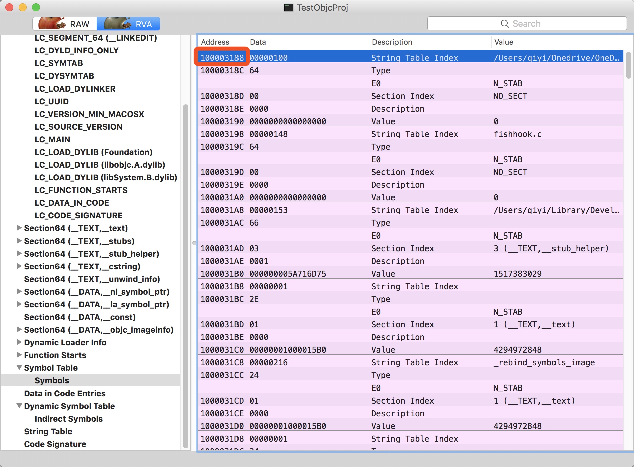Image resolution: width=634 pixels, height=467 pixels.
Task: Click the Data column header
Action: (x=308, y=42)
